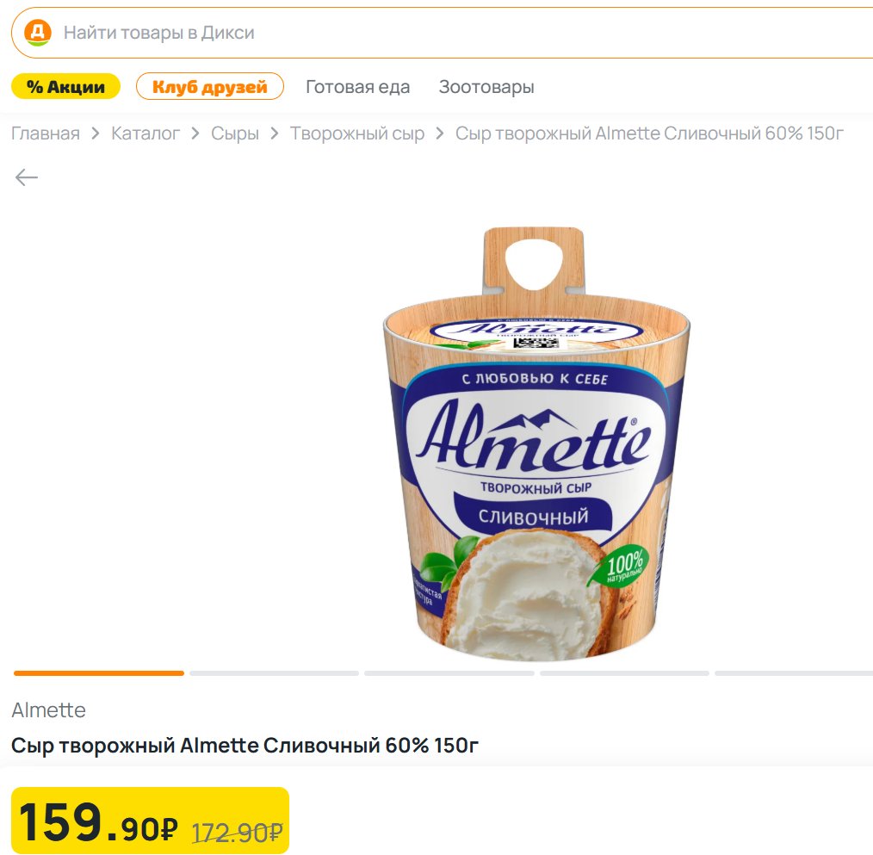The image size is (873, 855).
Task: Go back using the left arrow icon
Action: (x=27, y=177)
